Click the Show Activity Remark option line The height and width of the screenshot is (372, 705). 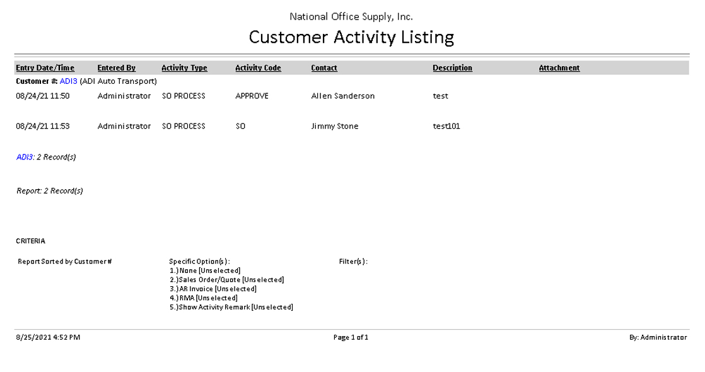click(x=231, y=307)
